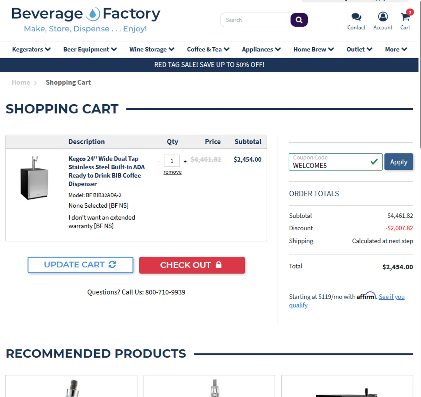Increase quantity with the plus sign
Viewport: 421px width, 397px height.
coord(185,161)
